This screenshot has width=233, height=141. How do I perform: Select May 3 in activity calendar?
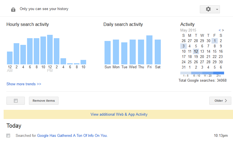point(183,46)
